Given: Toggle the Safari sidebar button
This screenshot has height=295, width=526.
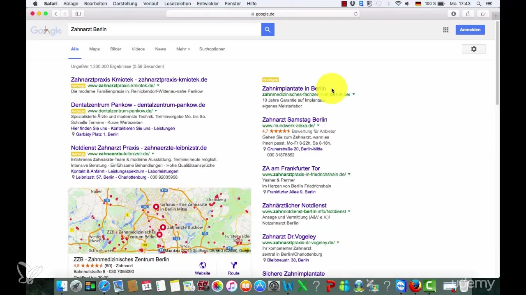Looking at the screenshot, I should (x=78, y=14).
